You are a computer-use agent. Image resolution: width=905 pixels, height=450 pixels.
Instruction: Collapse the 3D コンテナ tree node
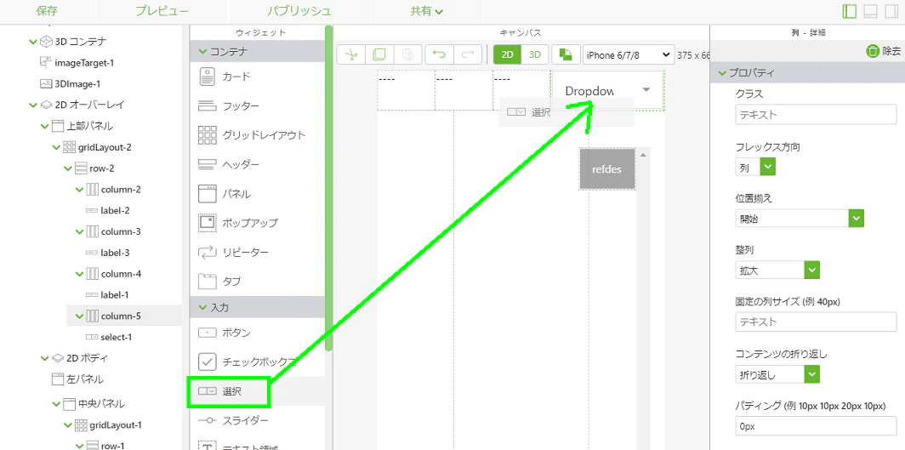pos(32,42)
